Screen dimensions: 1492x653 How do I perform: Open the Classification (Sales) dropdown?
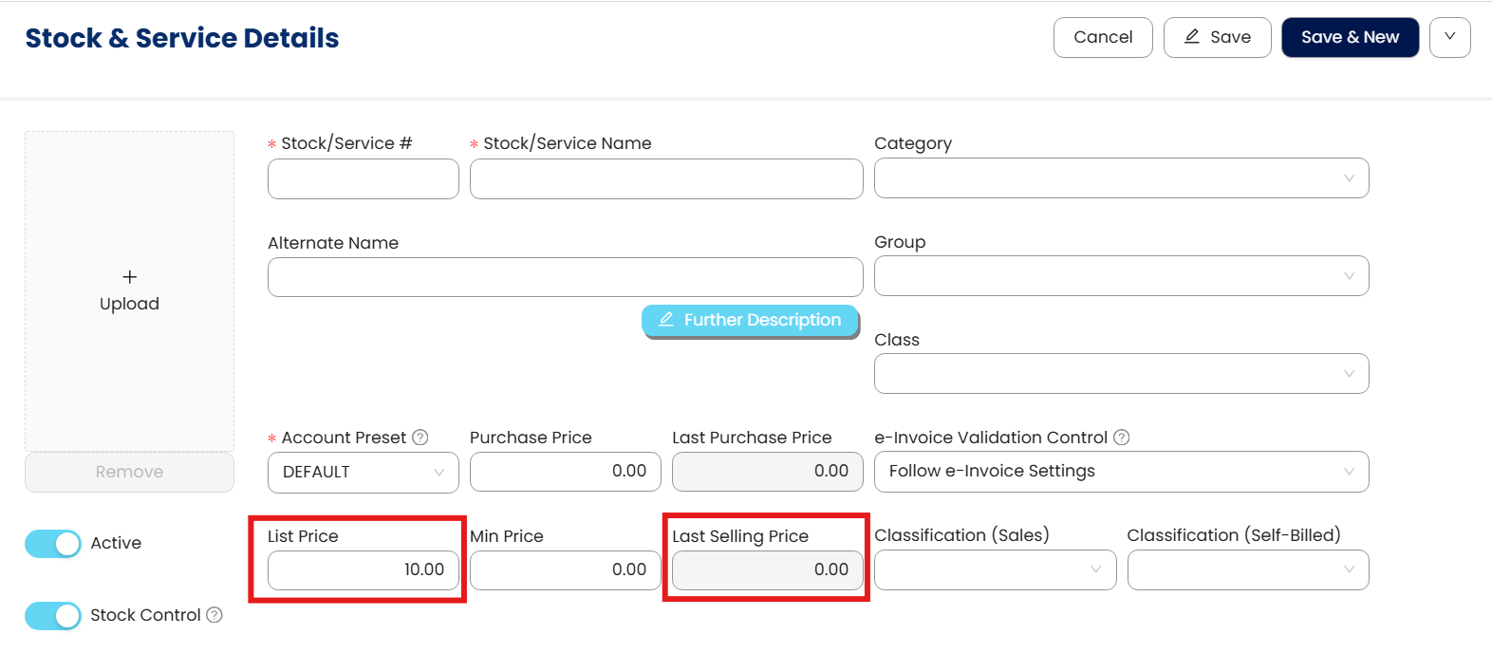tap(995, 570)
